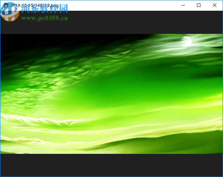
Task: Minimize the image viewer window
Action: (183, 6)
